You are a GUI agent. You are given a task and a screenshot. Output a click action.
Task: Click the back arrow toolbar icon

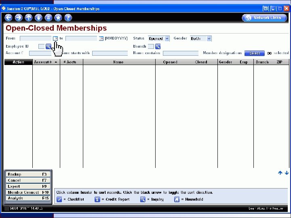coord(8,18)
